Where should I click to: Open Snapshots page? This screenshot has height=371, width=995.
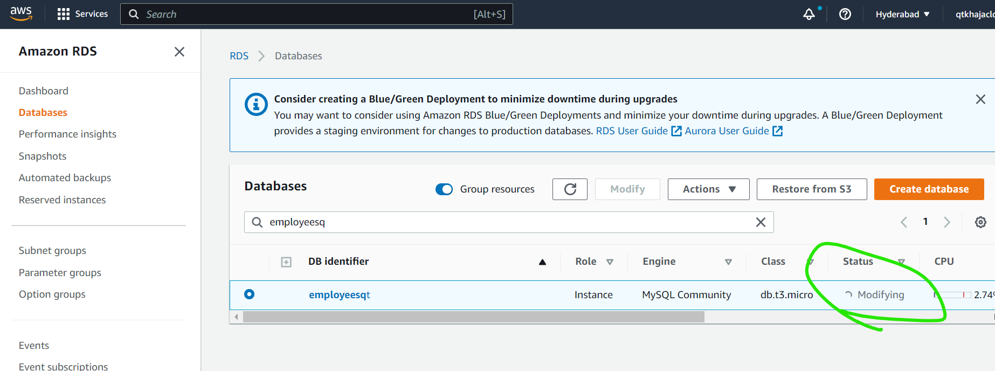pyautogui.click(x=43, y=156)
